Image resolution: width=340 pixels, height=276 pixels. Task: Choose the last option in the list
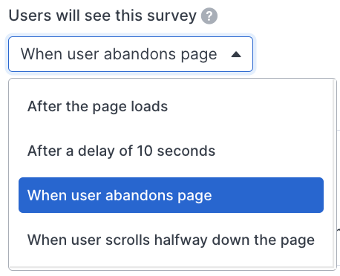(x=171, y=240)
